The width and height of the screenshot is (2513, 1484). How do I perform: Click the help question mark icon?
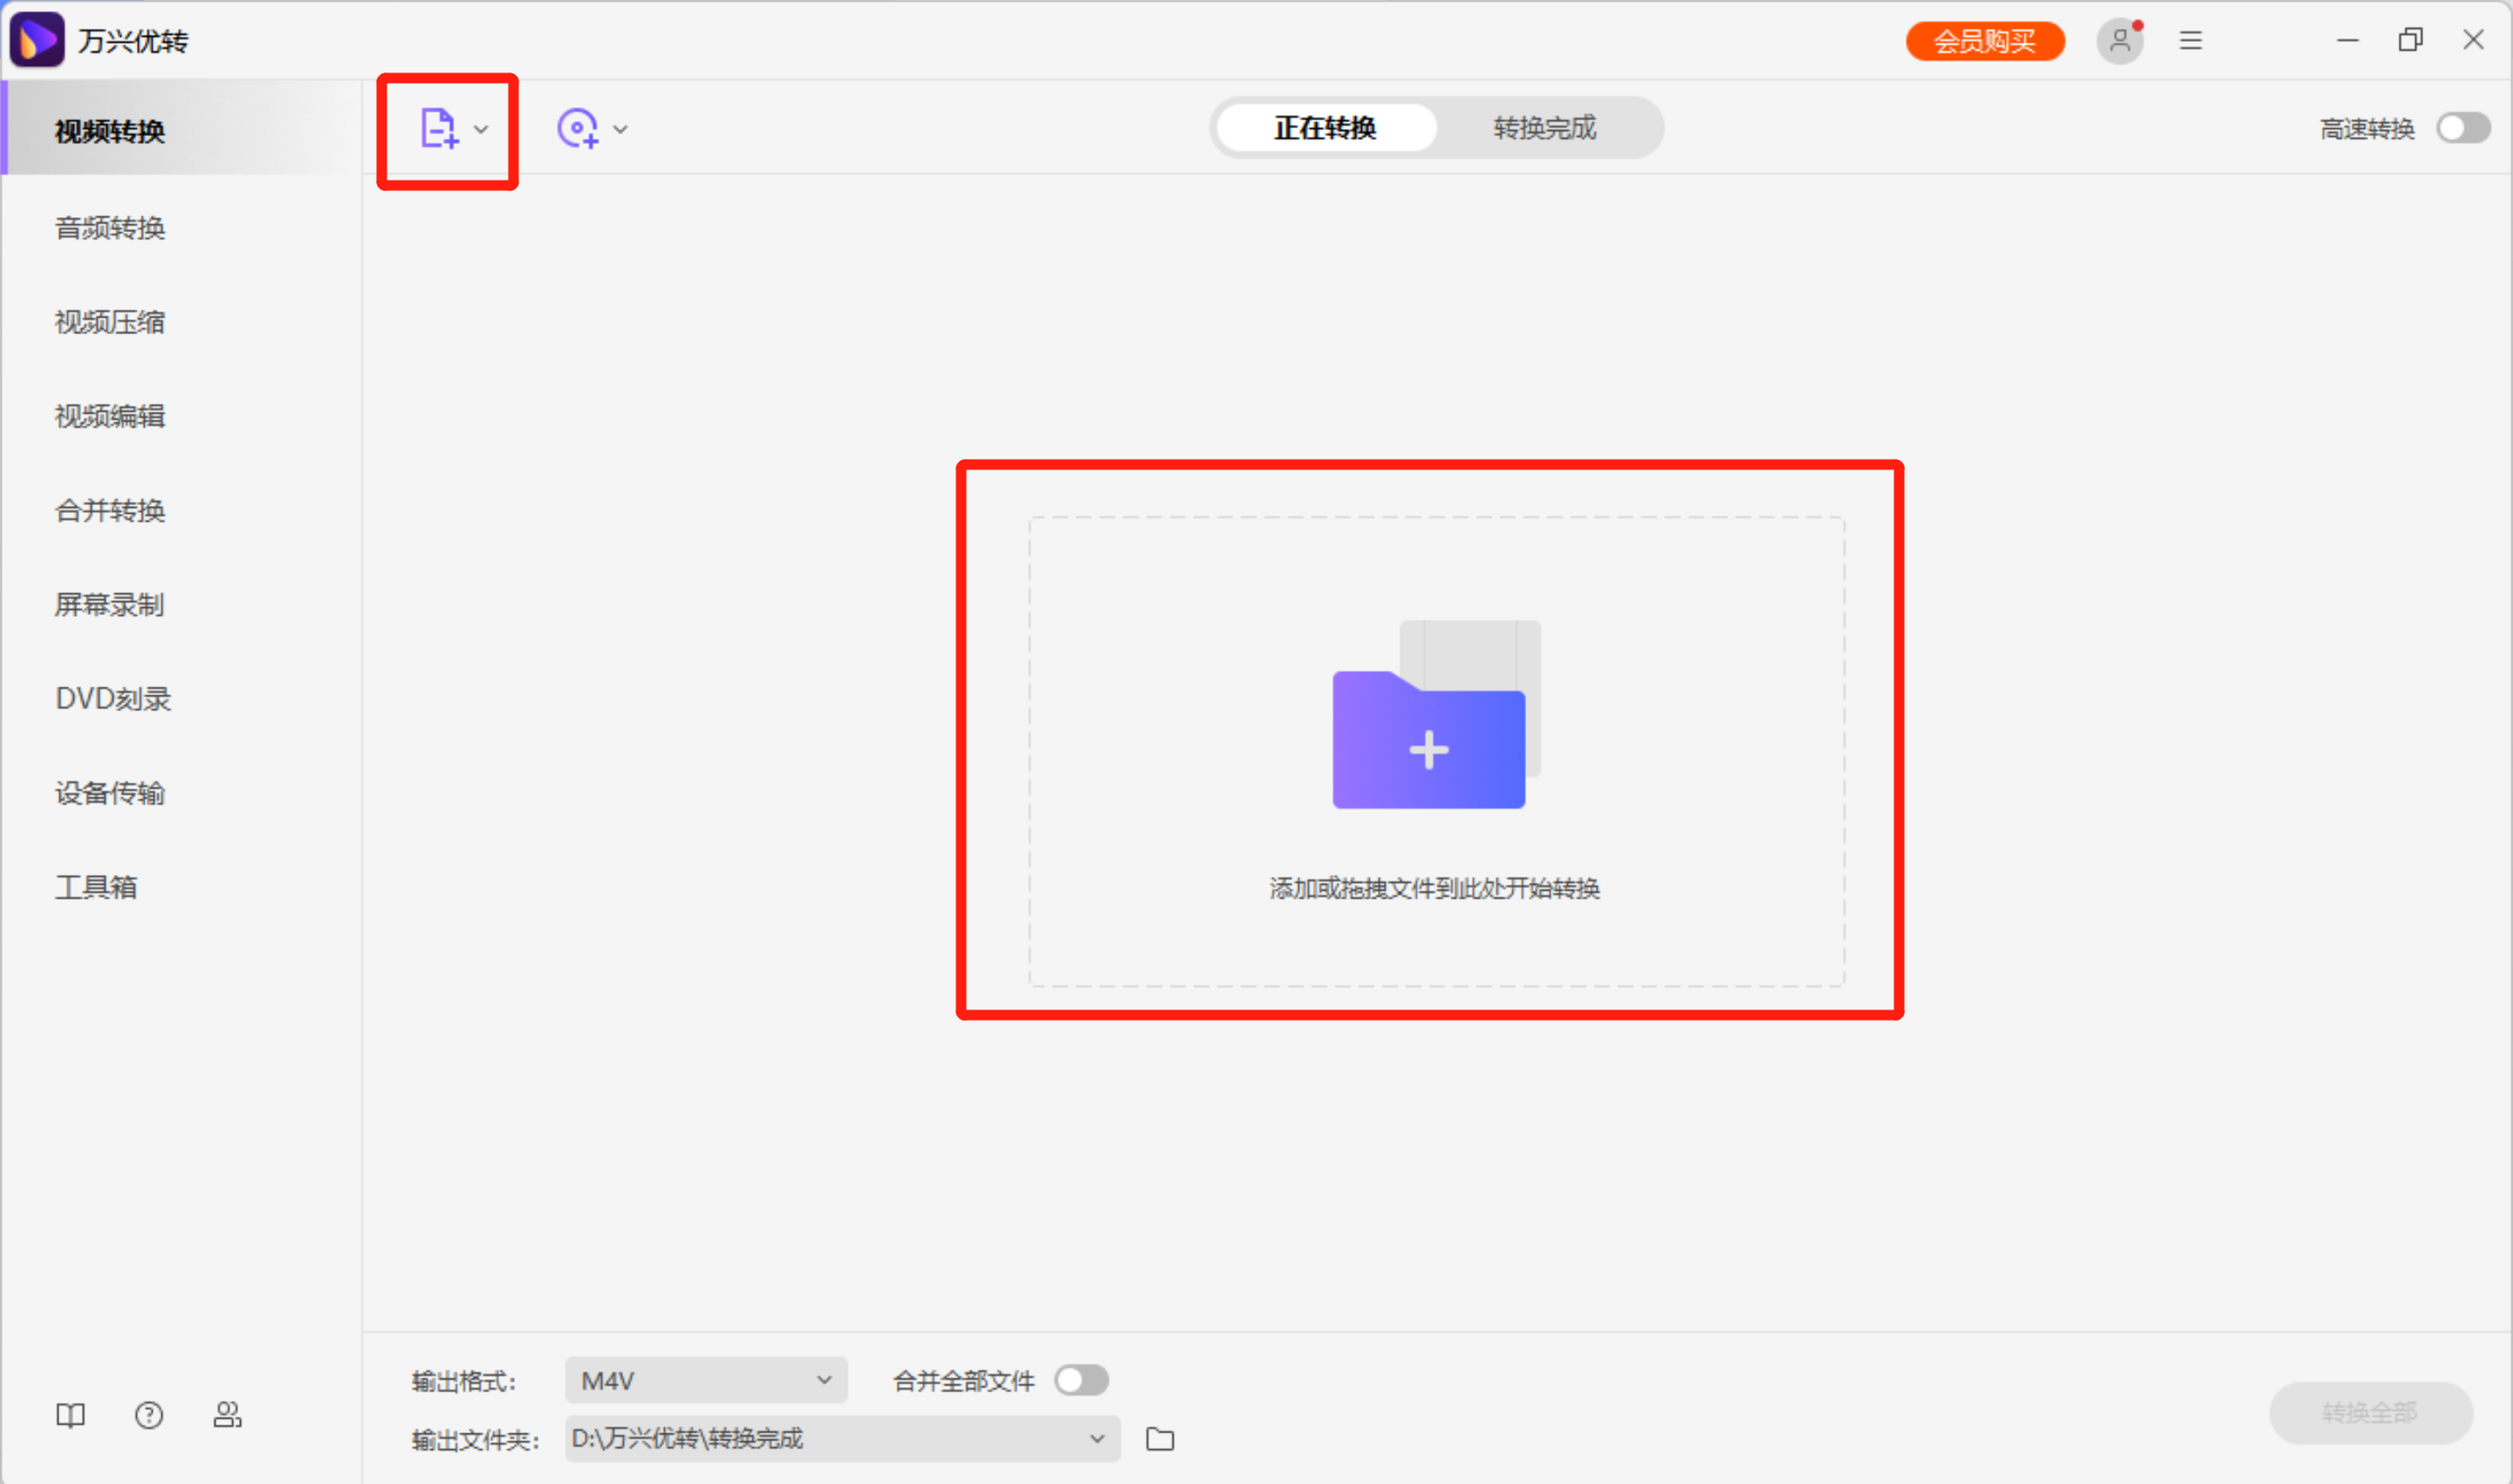[x=149, y=1415]
